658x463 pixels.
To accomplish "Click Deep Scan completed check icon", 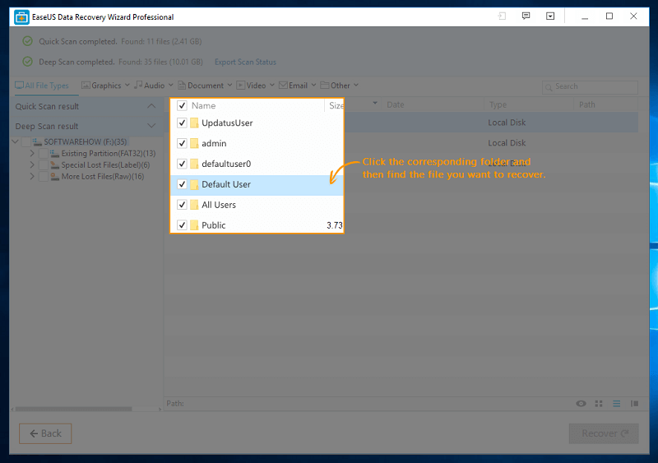I will 28,62.
